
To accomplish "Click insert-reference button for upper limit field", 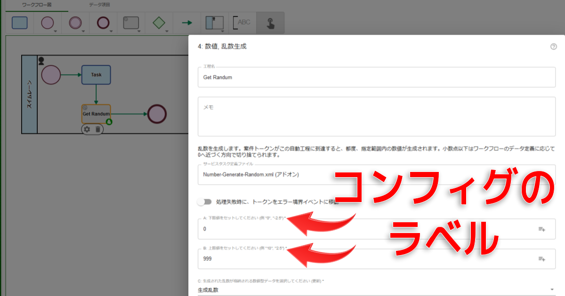I will (541, 259).
